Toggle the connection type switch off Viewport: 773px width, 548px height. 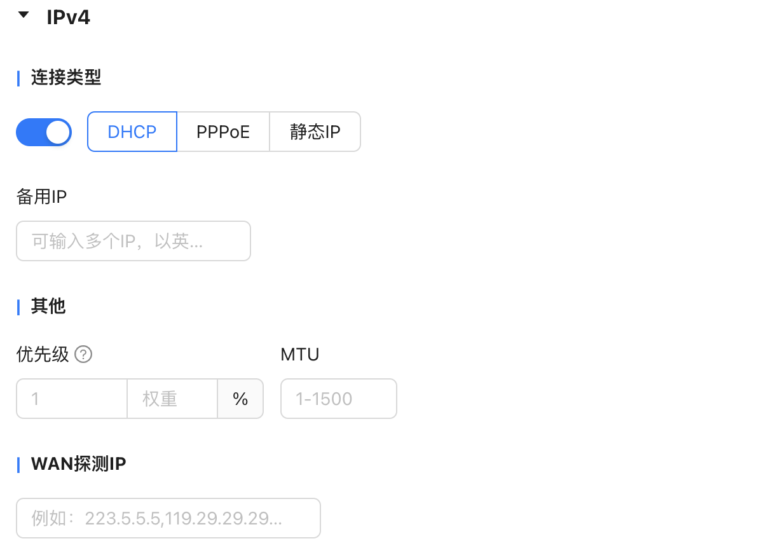point(44,132)
